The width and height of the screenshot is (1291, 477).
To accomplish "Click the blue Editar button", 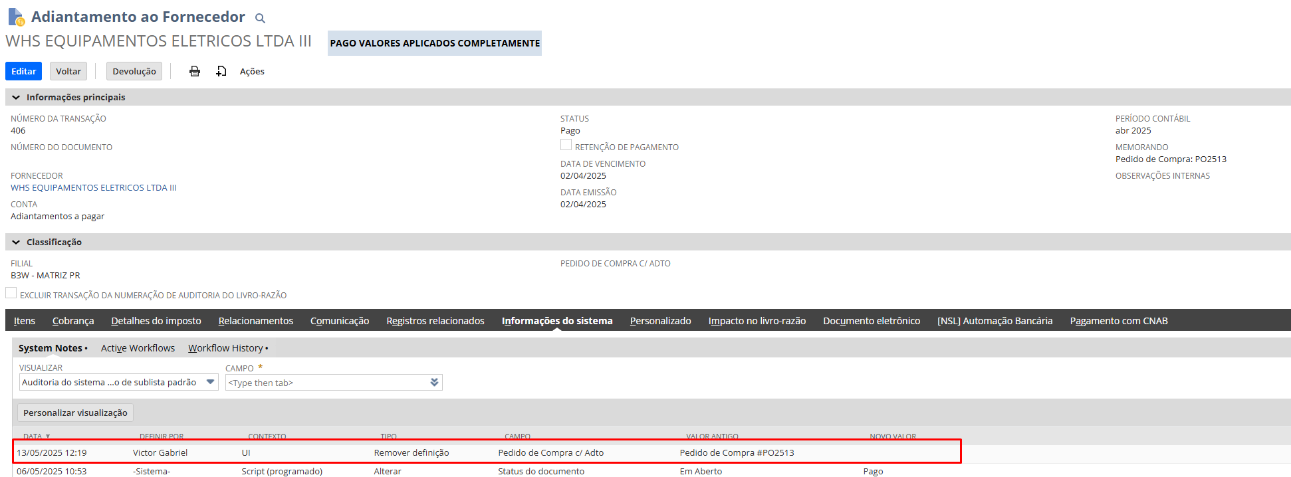I will click(23, 71).
